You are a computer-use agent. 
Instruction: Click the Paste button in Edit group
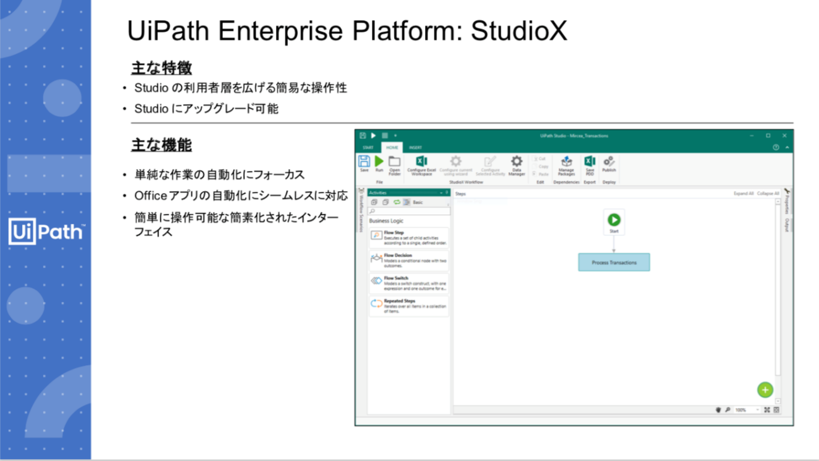pos(541,174)
